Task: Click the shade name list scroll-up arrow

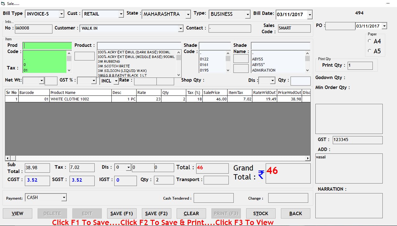Action: coord(308,53)
